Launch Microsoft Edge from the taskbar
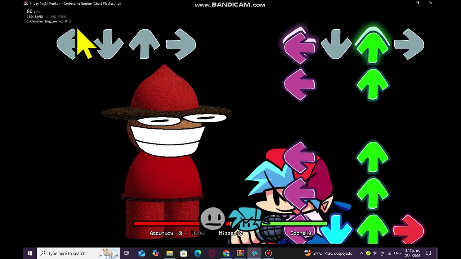 pos(198,253)
